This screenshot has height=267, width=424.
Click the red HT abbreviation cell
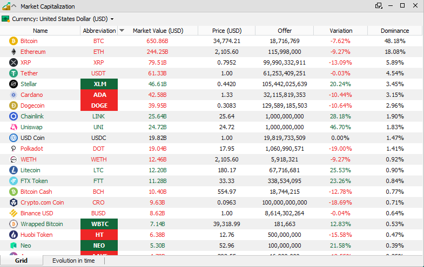[99, 235]
